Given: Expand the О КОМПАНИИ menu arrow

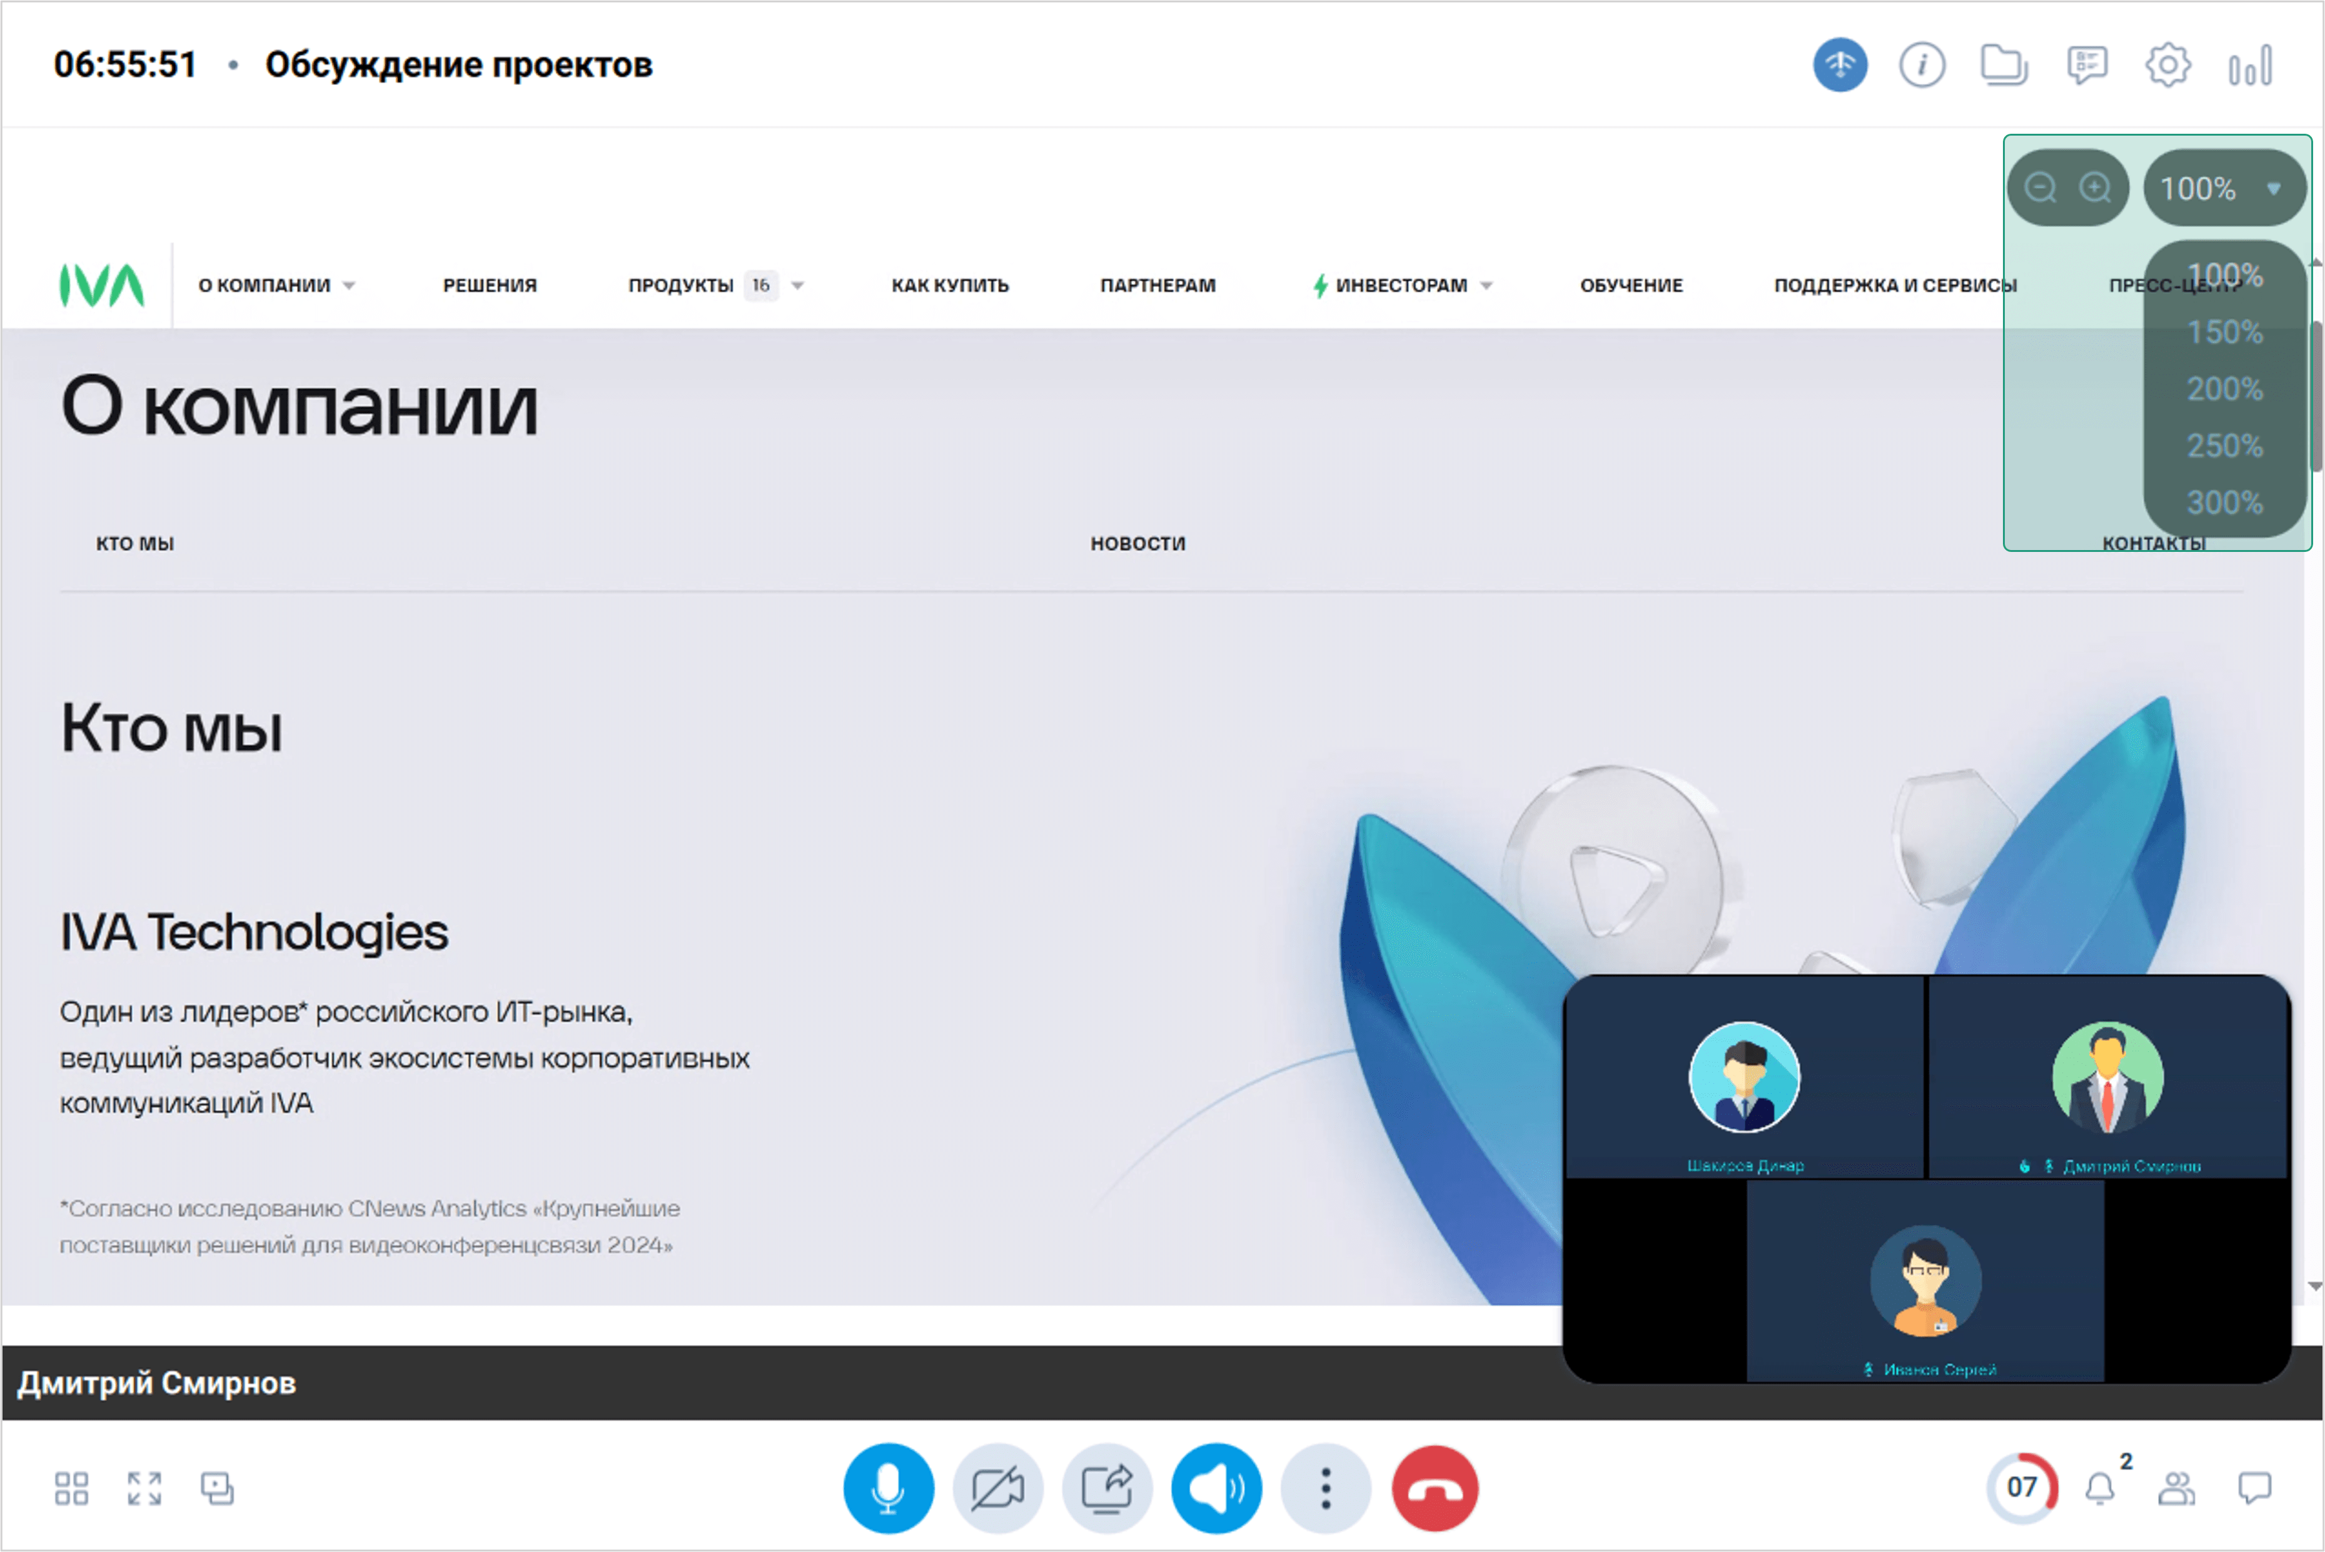Looking at the screenshot, I should (x=350, y=286).
